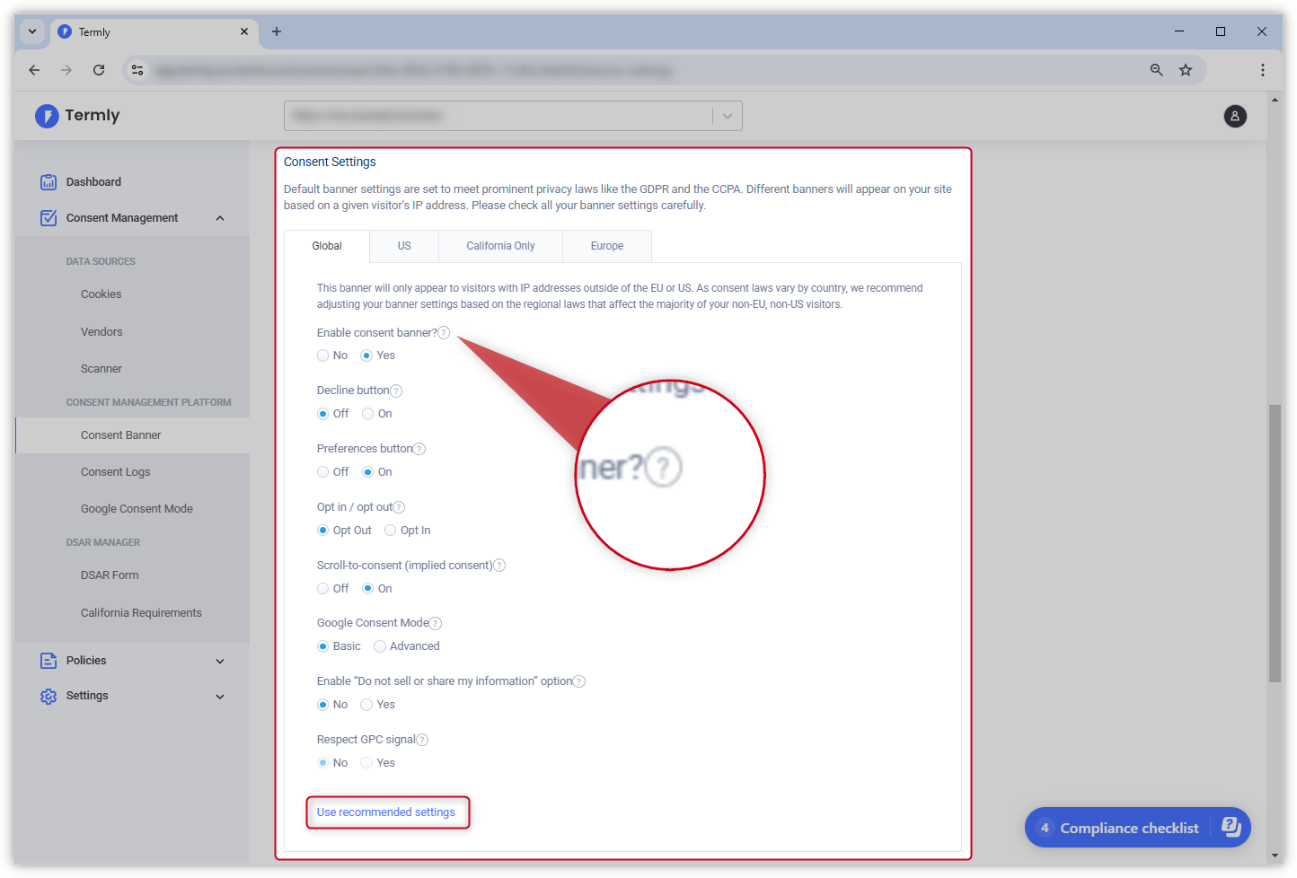Image resolution: width=1297 pixels, height=878 pixels.
Task: Expand the Policies sidebar section
Action: coord(220,660)
